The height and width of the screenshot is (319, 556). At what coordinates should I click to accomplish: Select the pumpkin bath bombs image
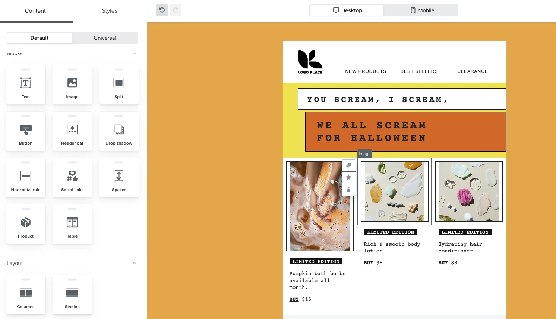(x=320, y=206)
